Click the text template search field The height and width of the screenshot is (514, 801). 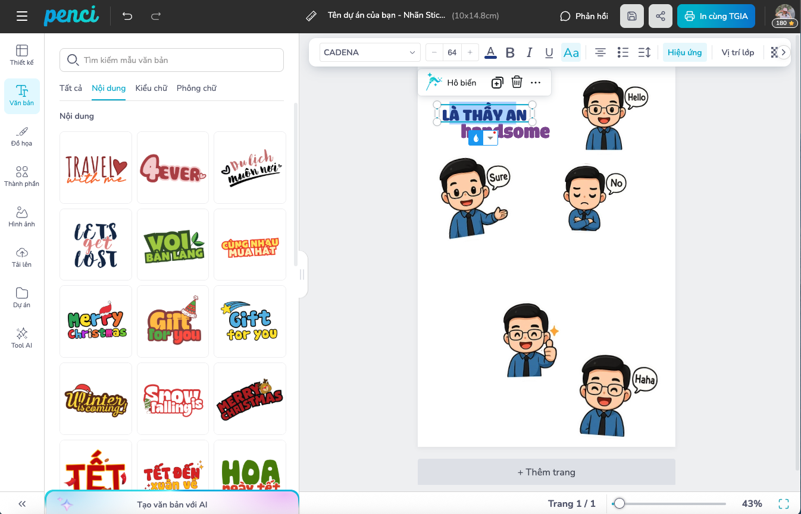coord(171,60)
